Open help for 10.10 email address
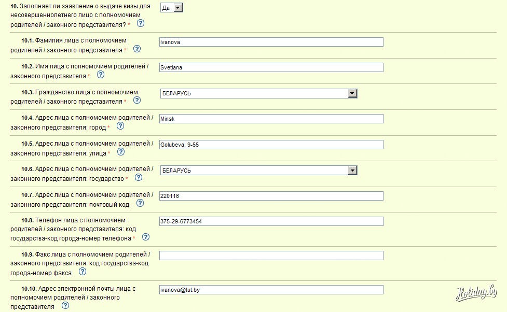 coord(65,305)
